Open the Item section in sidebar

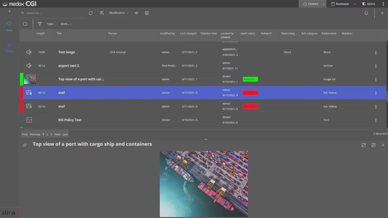tap(9, 26)
